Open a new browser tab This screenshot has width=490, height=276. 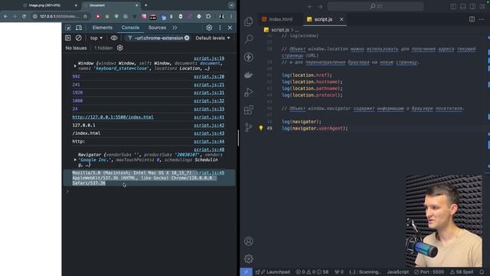[x=145, y=5]
